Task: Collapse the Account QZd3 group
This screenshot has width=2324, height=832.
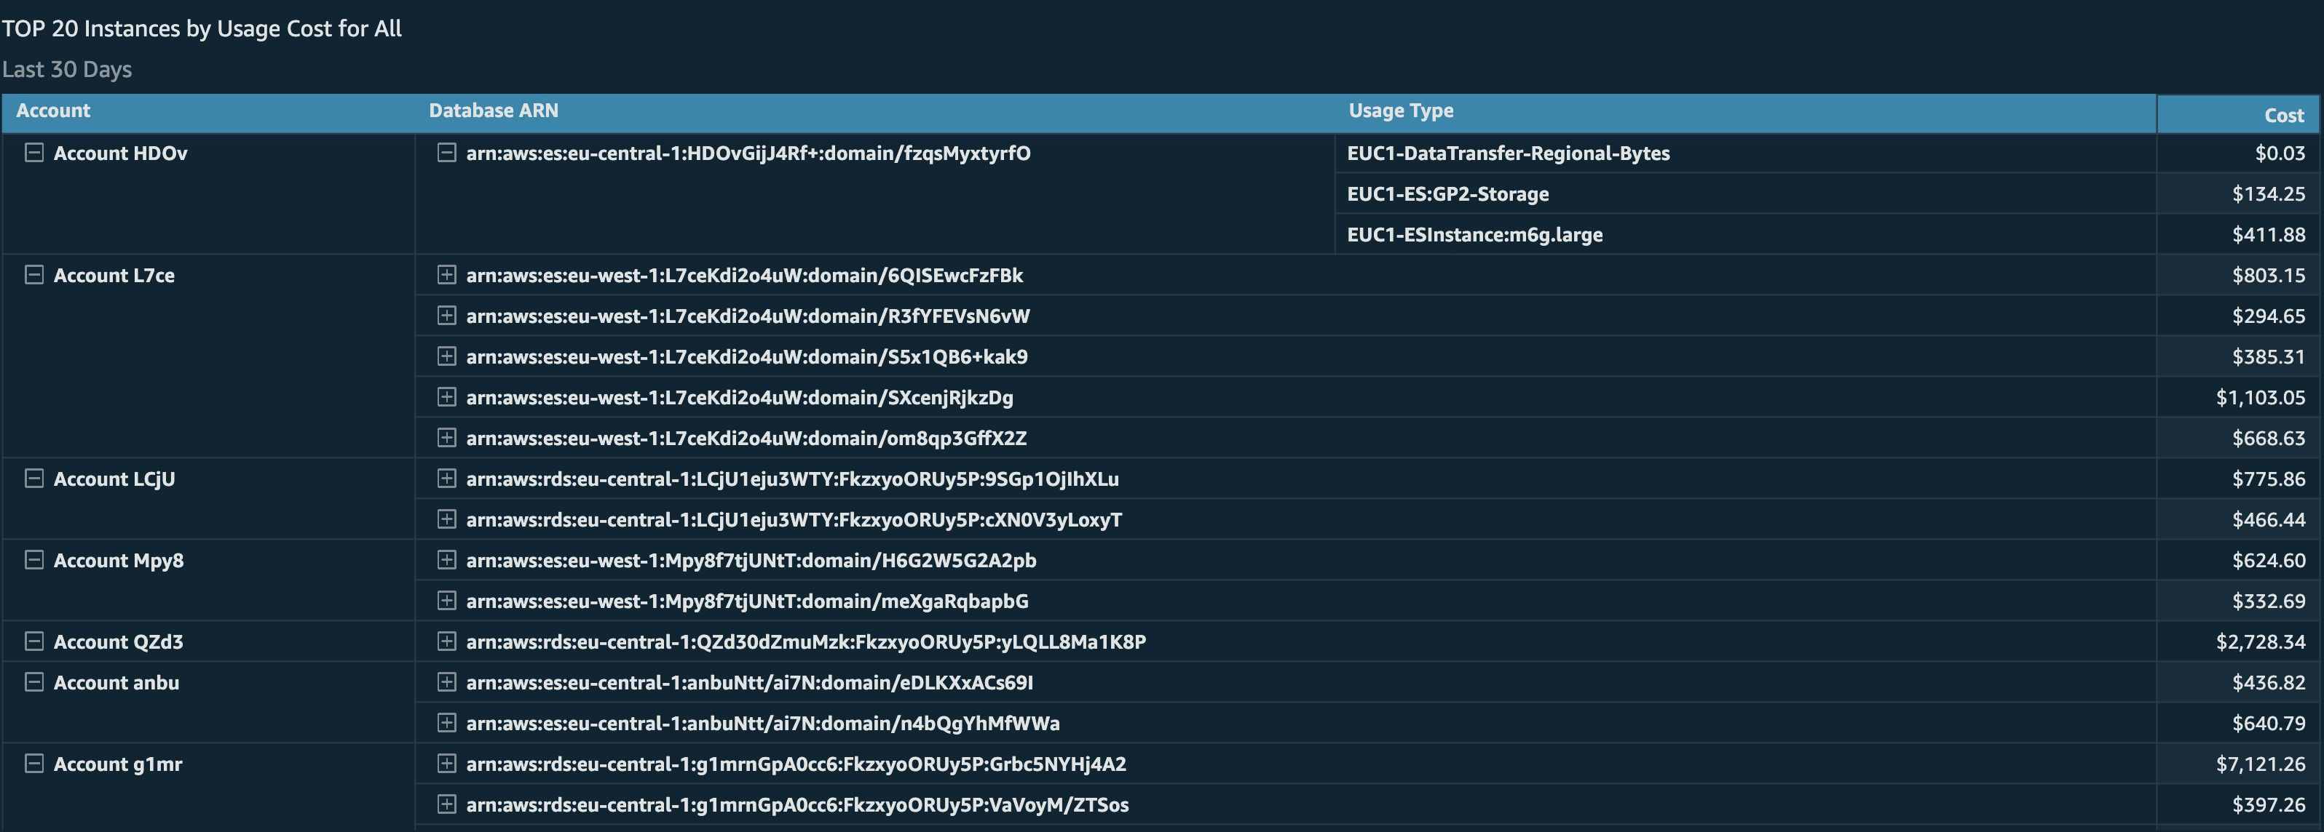Action: click(x=33, y=641)
